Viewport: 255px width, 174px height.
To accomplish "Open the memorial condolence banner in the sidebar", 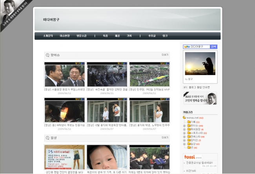I will coord(200,98).
